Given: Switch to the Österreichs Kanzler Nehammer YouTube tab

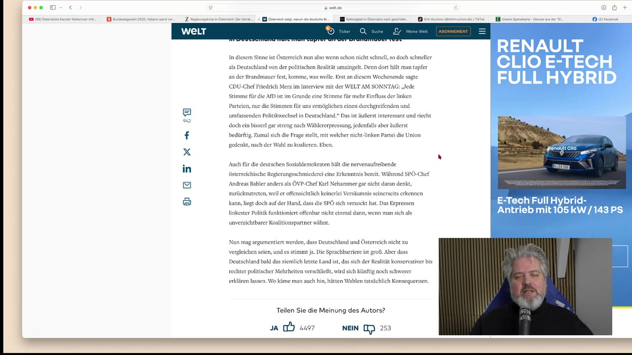Looking at the screenshot, I should click(63, 19).
